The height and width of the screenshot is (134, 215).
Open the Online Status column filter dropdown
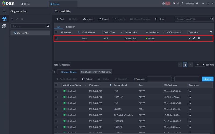point(164,32)
